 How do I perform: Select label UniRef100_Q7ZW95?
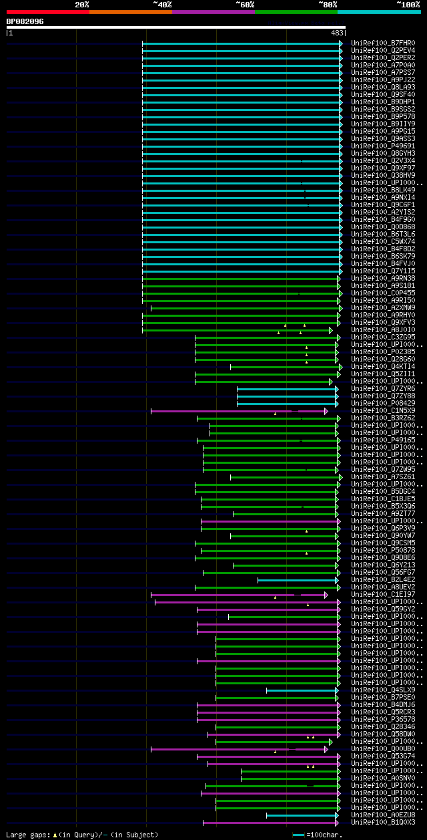pos(383,469)
